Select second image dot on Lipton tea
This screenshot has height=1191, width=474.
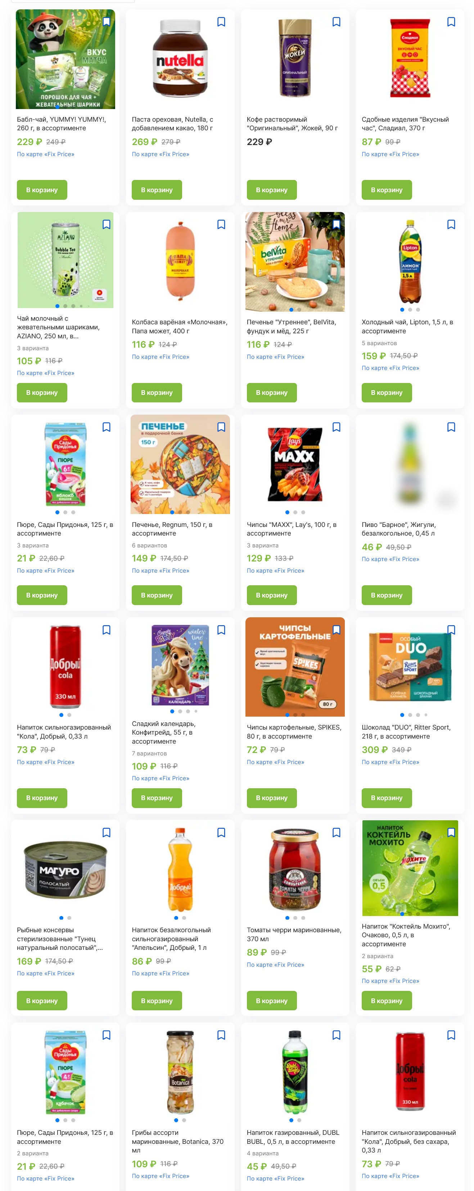click(x=410, y=310)
